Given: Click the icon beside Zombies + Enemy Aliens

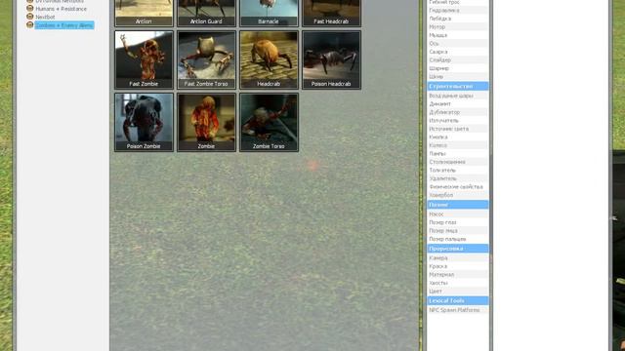Looking at the screenshot, I should [30, 25].
